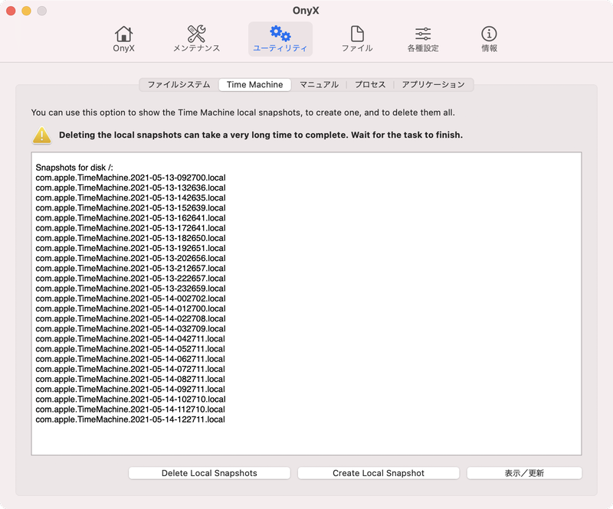
Task: Click the 'You can use this option' description
Action: click(243, 113)
